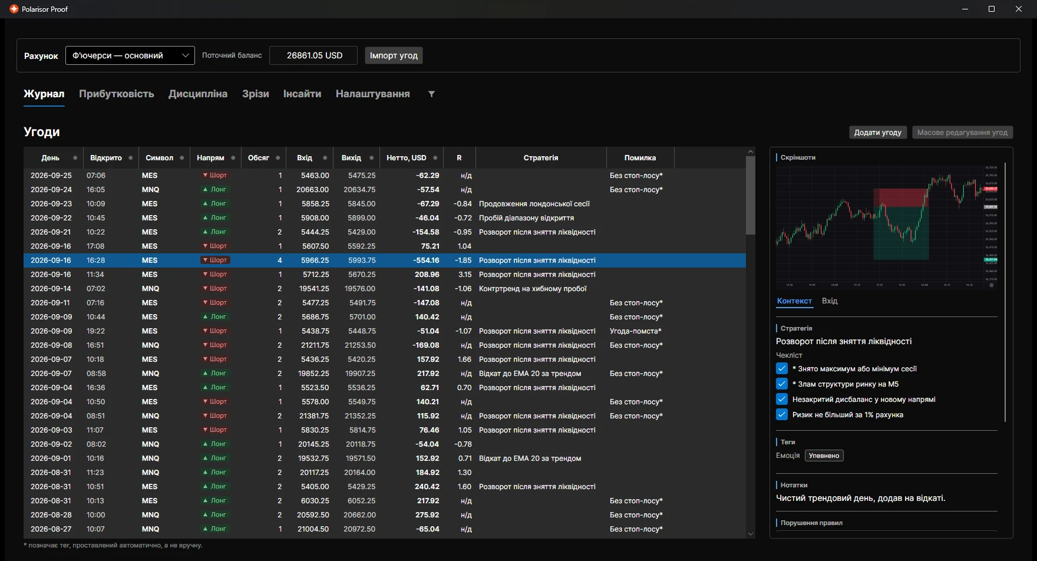
Task: Click the note text "Чистий трендовий день, додав на відкаті."
Action: (x=861, y=498)
